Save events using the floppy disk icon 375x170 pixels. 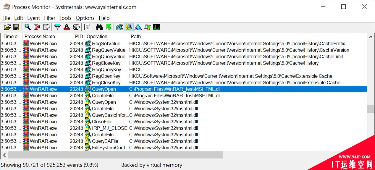pyautogui.click(x=16, y=27)
